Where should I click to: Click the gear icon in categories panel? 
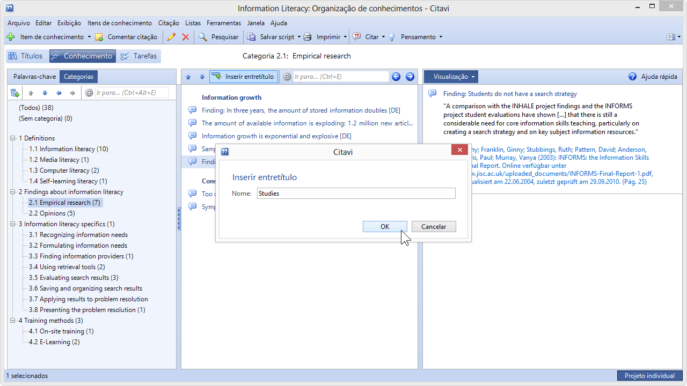click(x=89, y=93)
